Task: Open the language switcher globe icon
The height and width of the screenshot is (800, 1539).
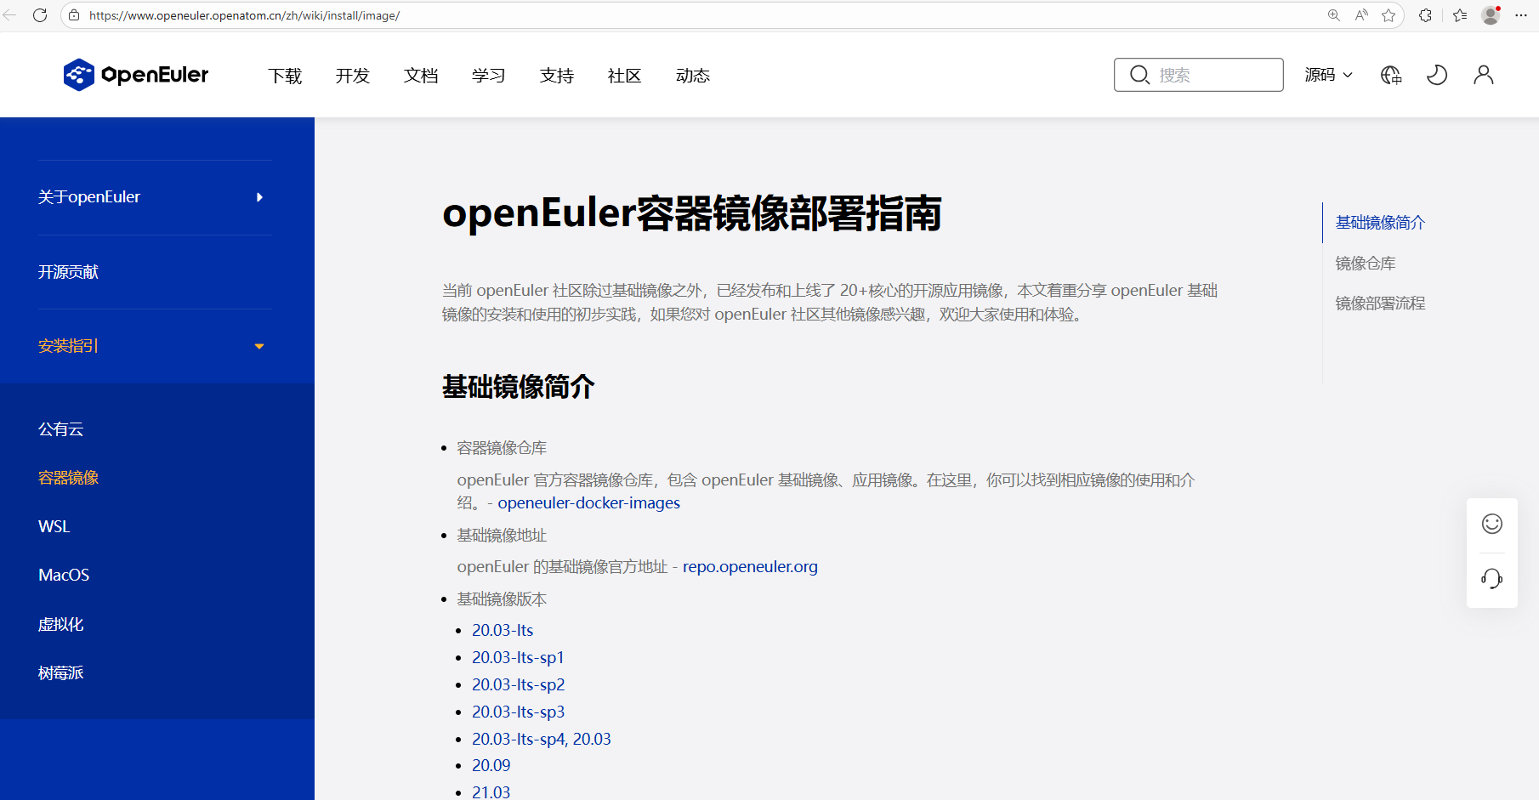Action: tap(1391, 75)
